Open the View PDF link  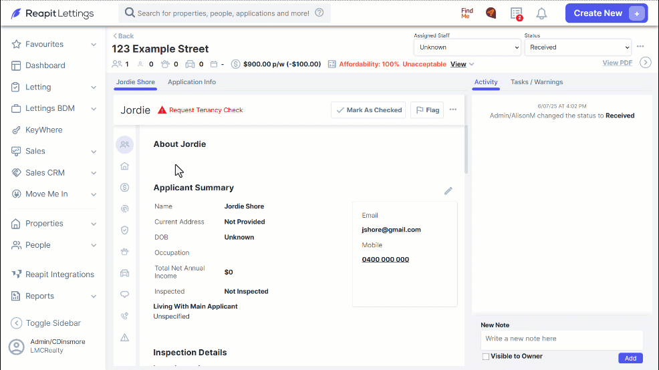(x=617, y=63)
